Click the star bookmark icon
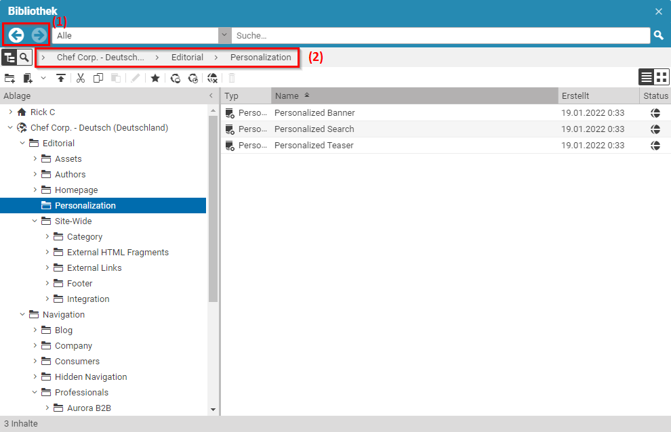The height and width of the screenshot is (432, 671). pos(155,79)
